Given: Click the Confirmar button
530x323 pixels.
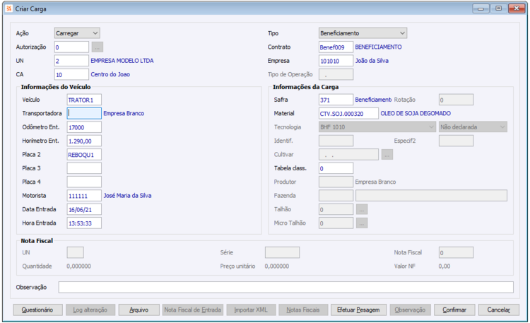Looking at the screenshot, I should [x=454, y=310].
